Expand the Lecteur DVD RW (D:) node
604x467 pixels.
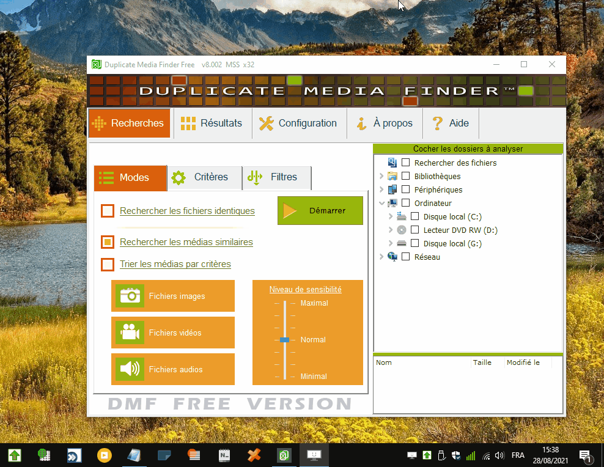391,230
